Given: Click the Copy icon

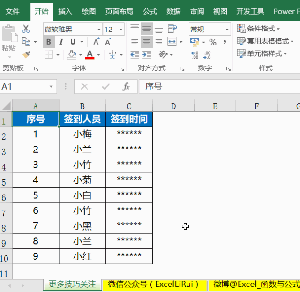Looking at the screenshot, I should click(26, 42).
